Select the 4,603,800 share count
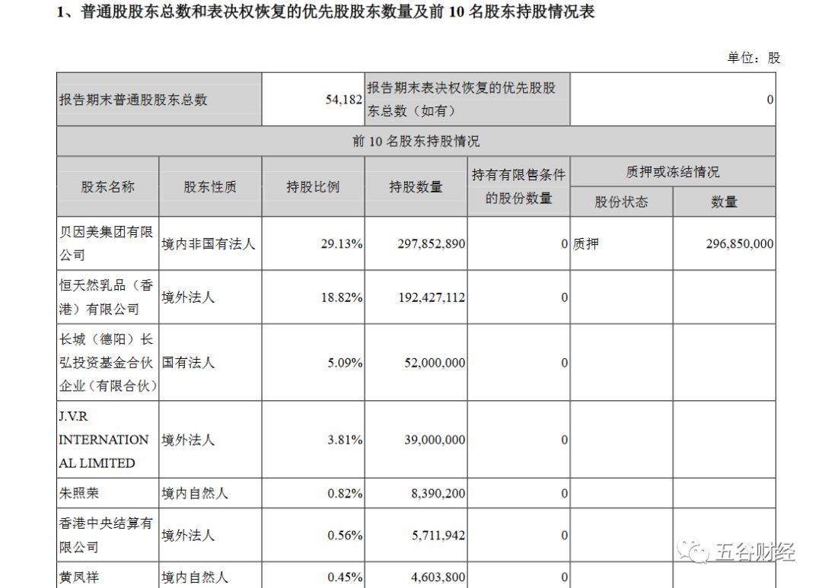Viewport: 822px width, 588px height. [438, 577]
